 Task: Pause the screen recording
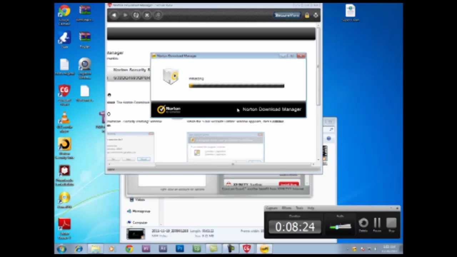pyautogui.click(x=377, y=225)
